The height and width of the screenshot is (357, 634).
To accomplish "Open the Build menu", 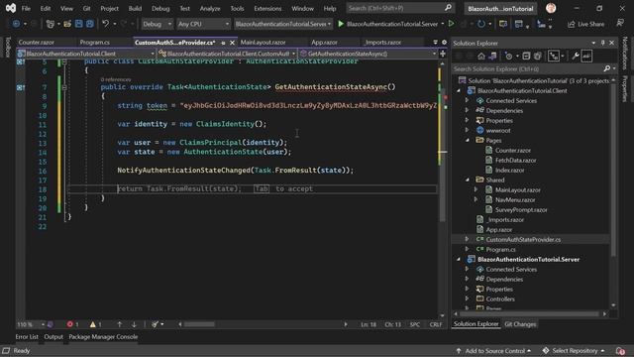I will tap(135, 8).
